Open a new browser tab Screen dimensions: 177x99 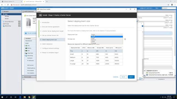pyautogui.click(x=47, y=2)
